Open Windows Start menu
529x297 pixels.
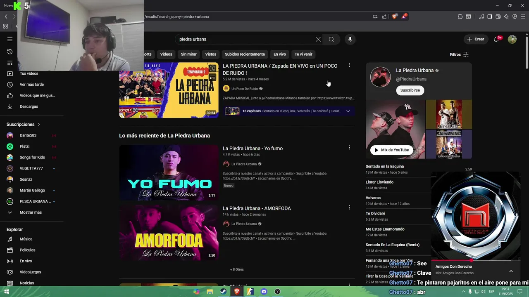point(6,292)
